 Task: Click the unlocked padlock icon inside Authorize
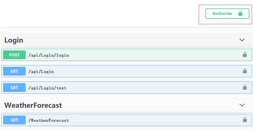pyautogui.click(x=240, y=13)
